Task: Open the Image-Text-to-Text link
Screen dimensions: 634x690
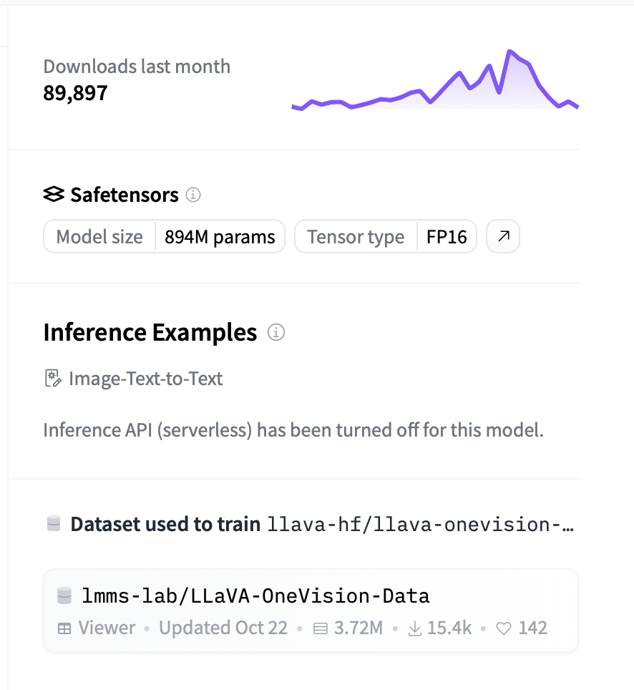Action: [145, 379]
